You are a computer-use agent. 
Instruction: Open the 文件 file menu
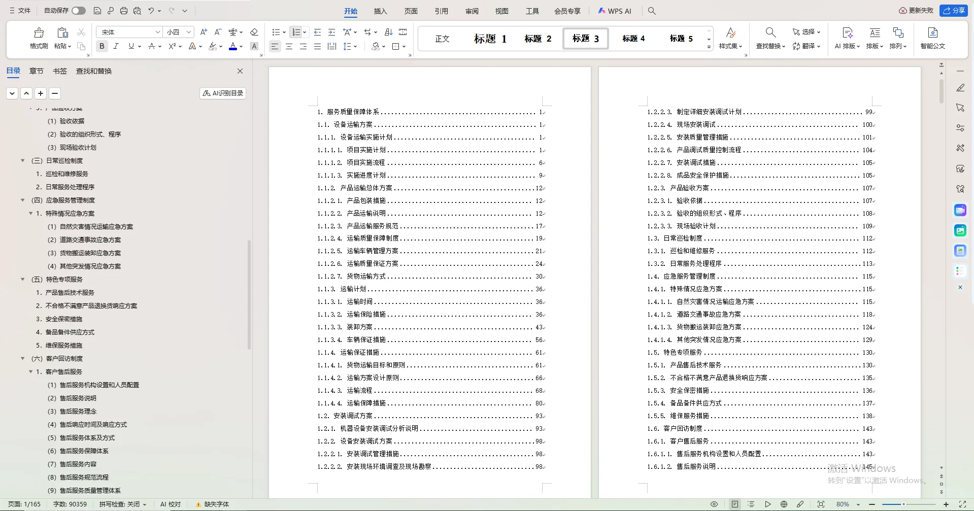(x=20, y=11)
